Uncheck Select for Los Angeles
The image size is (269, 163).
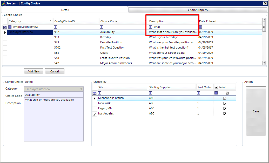coord(225,114)
